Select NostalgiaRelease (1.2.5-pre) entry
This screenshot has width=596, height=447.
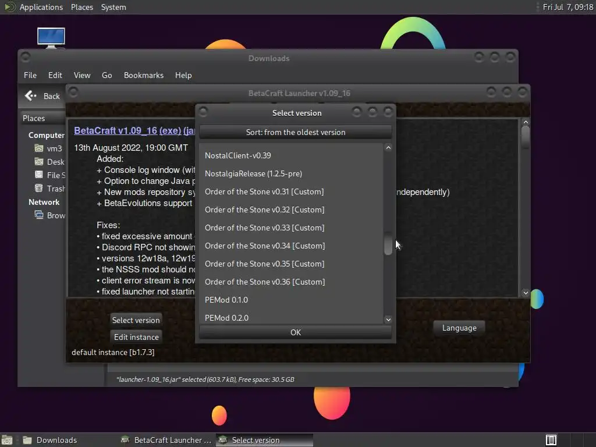292,173
